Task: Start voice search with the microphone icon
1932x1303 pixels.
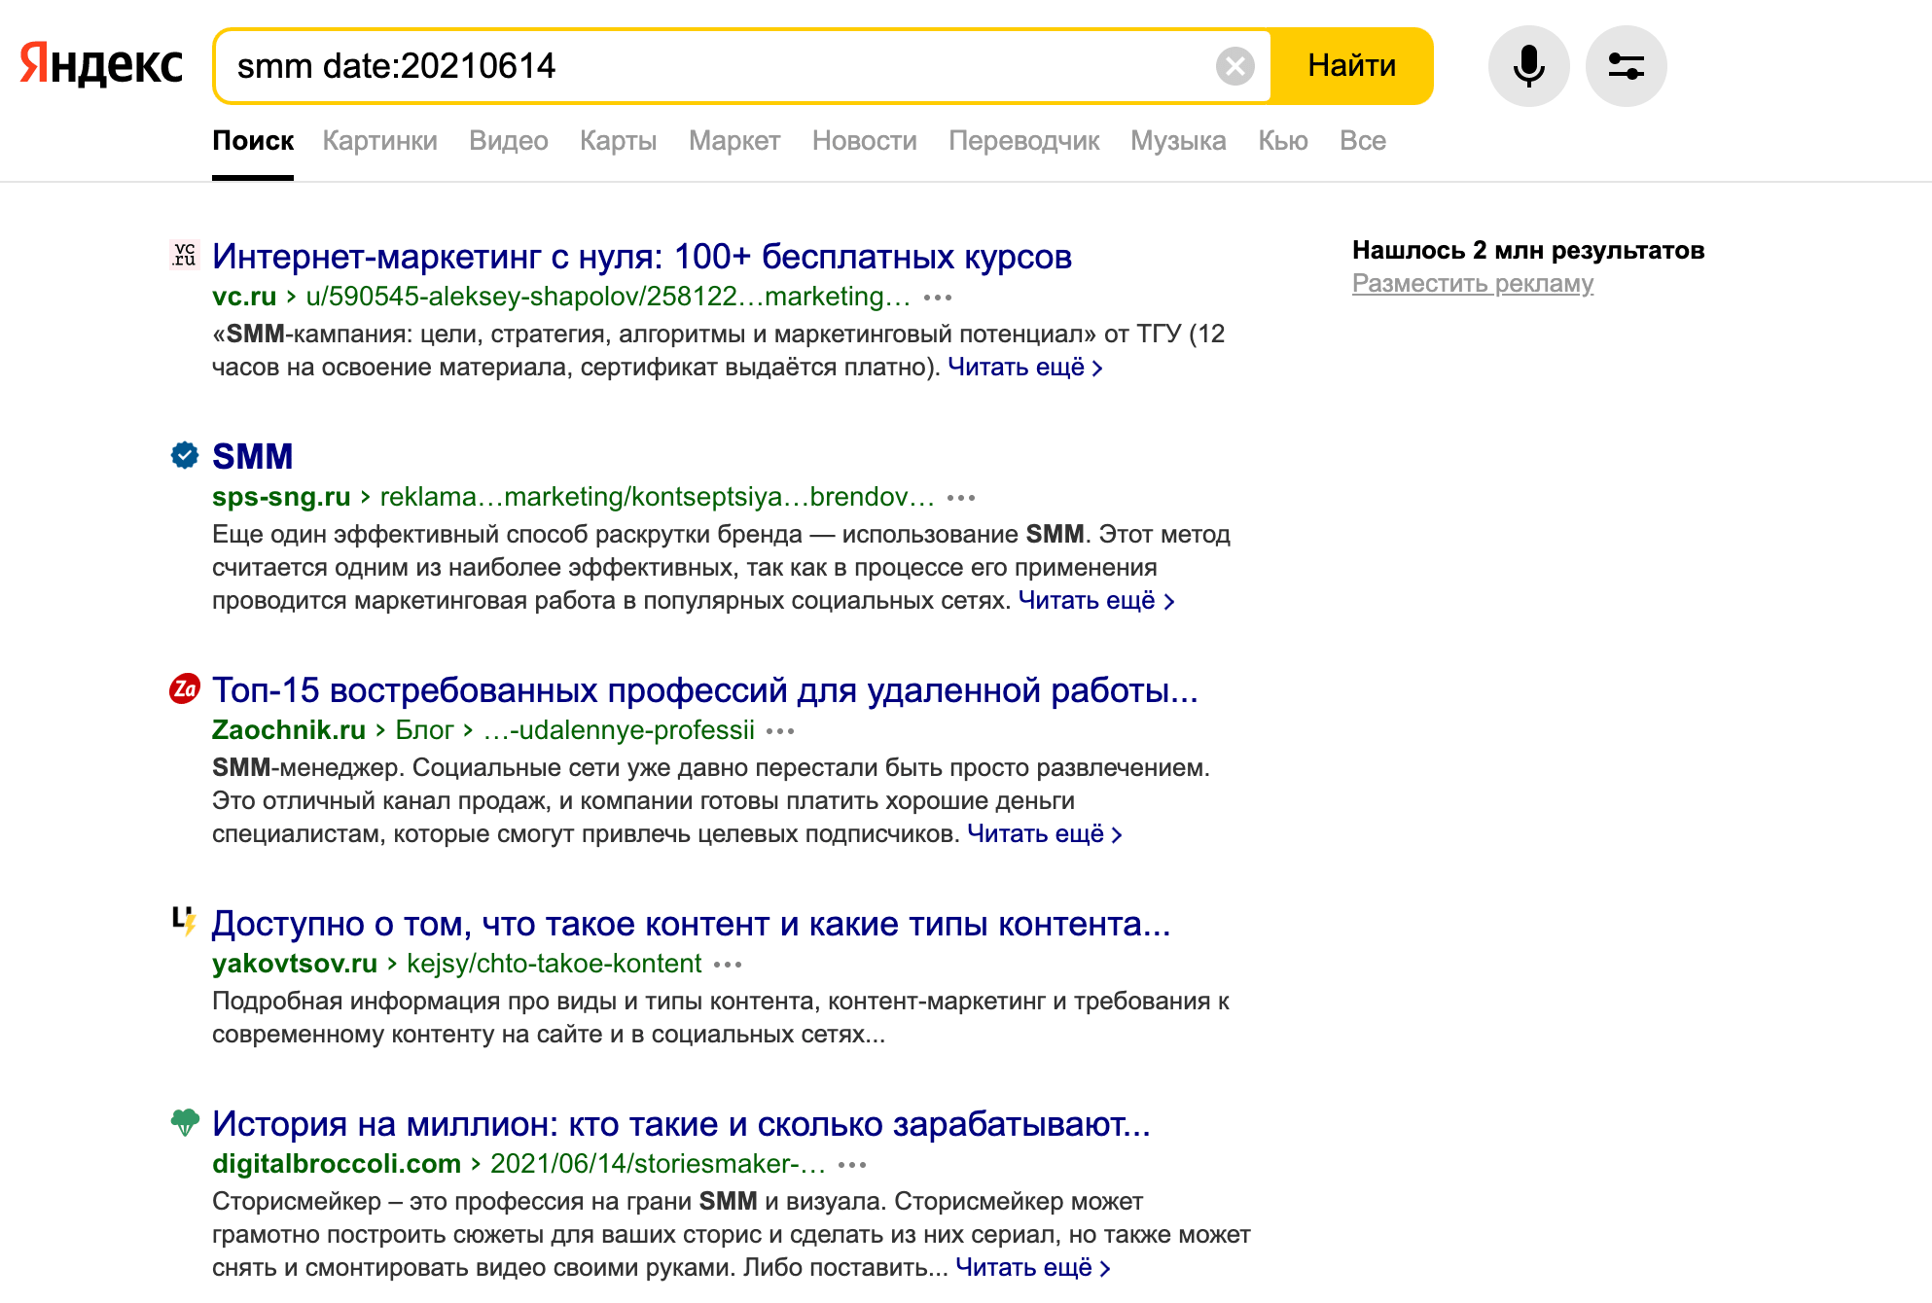Action: click(x=1528, y=66)
